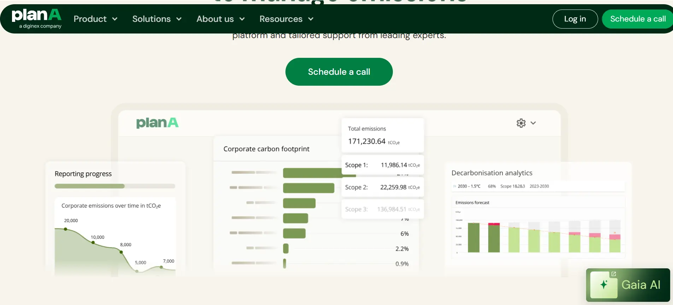Click the small bar beside the 2.2% value
Viewport: 673px width, 305px height.
[x=286, y=249]
